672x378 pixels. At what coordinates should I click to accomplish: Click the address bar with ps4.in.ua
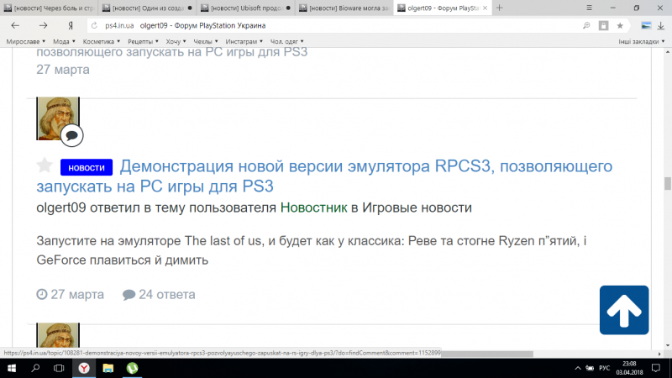tap(334, 26)
